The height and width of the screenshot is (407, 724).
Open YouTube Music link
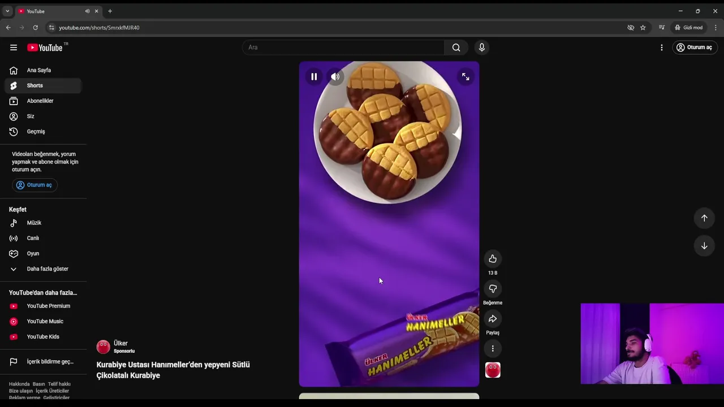tap(43, 321)
